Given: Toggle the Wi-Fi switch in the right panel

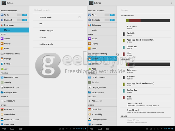Looking at the screenshot, I should point(110,15).
